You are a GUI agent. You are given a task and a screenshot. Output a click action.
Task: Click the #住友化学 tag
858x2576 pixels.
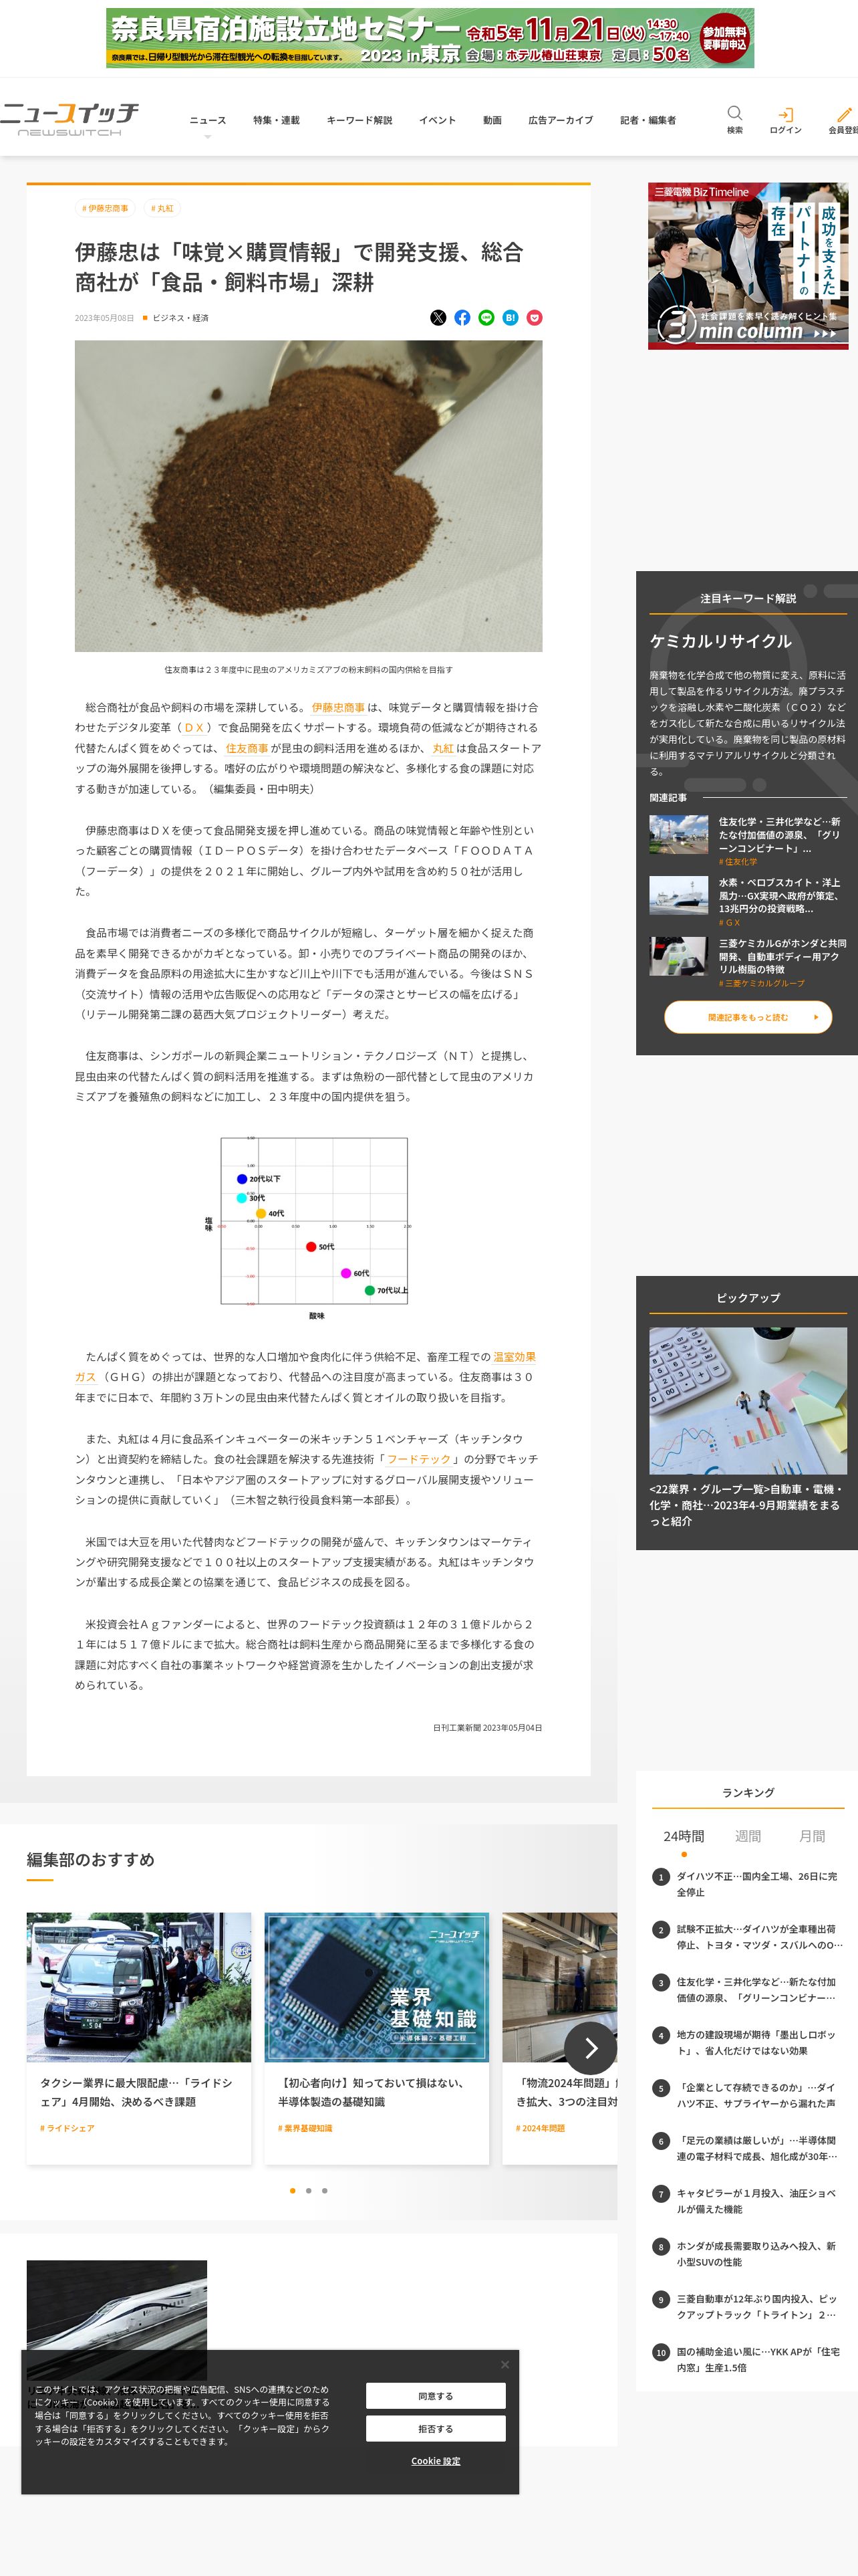click(x=738, y=861)
